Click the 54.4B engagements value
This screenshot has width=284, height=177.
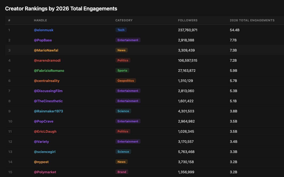pos(235,30)
